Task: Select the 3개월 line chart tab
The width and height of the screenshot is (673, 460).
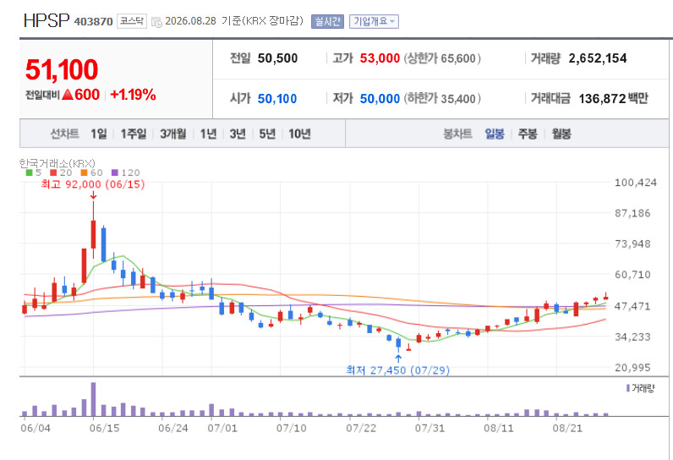Action: point(173,134)
